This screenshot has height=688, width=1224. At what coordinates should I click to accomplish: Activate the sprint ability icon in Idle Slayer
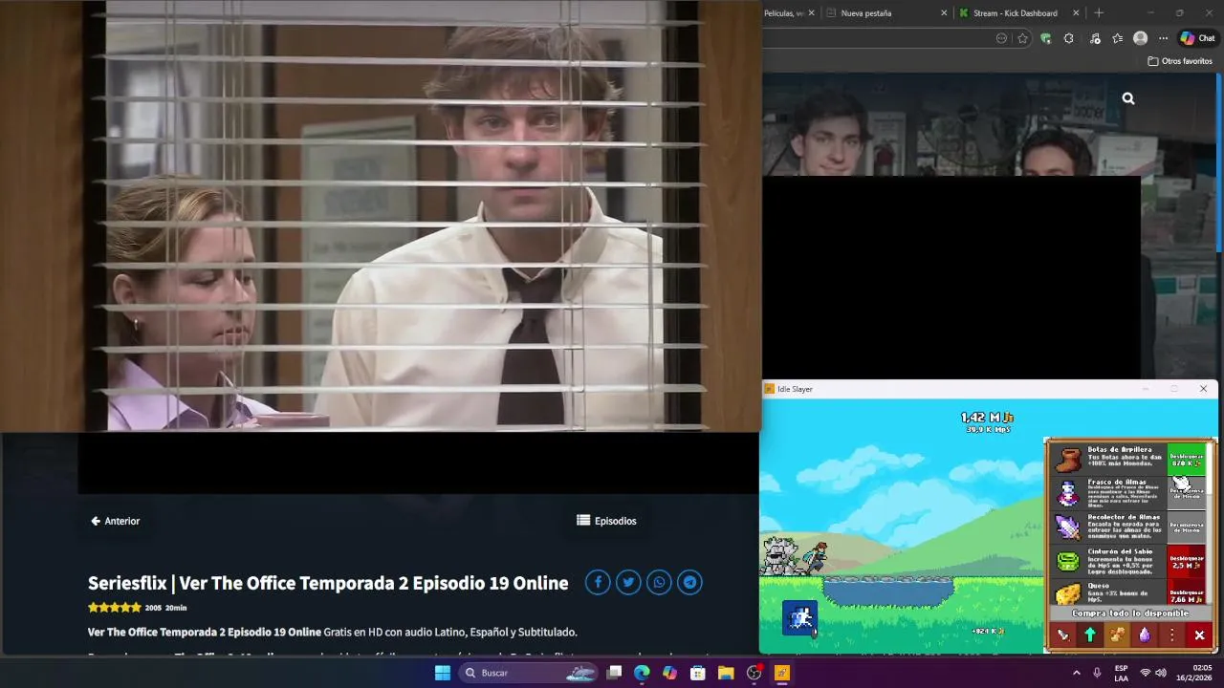click(799, 618)
